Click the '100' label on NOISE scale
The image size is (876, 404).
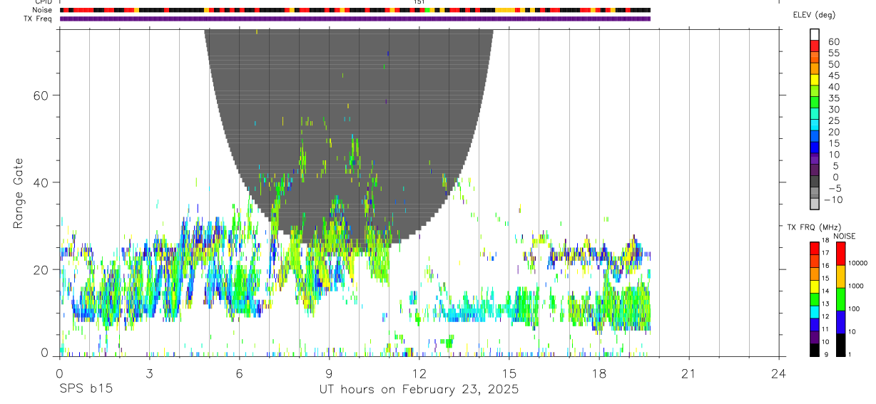[x=854, y=309]
